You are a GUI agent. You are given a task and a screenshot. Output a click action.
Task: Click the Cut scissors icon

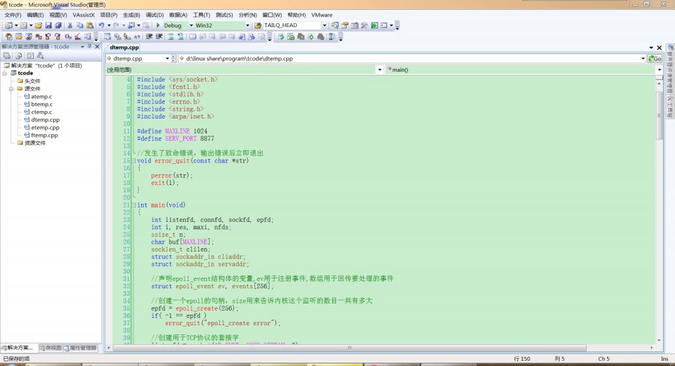[x=70, y=26]
